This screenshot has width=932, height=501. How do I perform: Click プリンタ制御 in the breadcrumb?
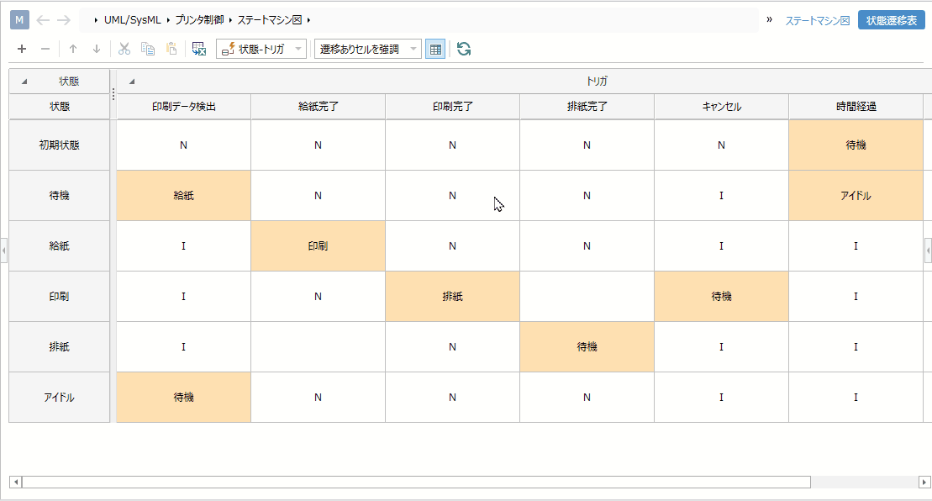(x=199, y=19)
